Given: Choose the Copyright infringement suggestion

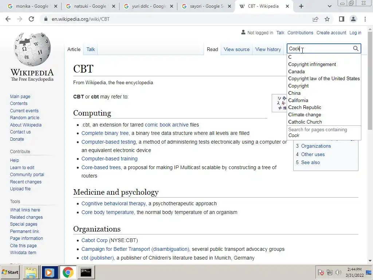Looking at the screenshot, I should point(324,64).
